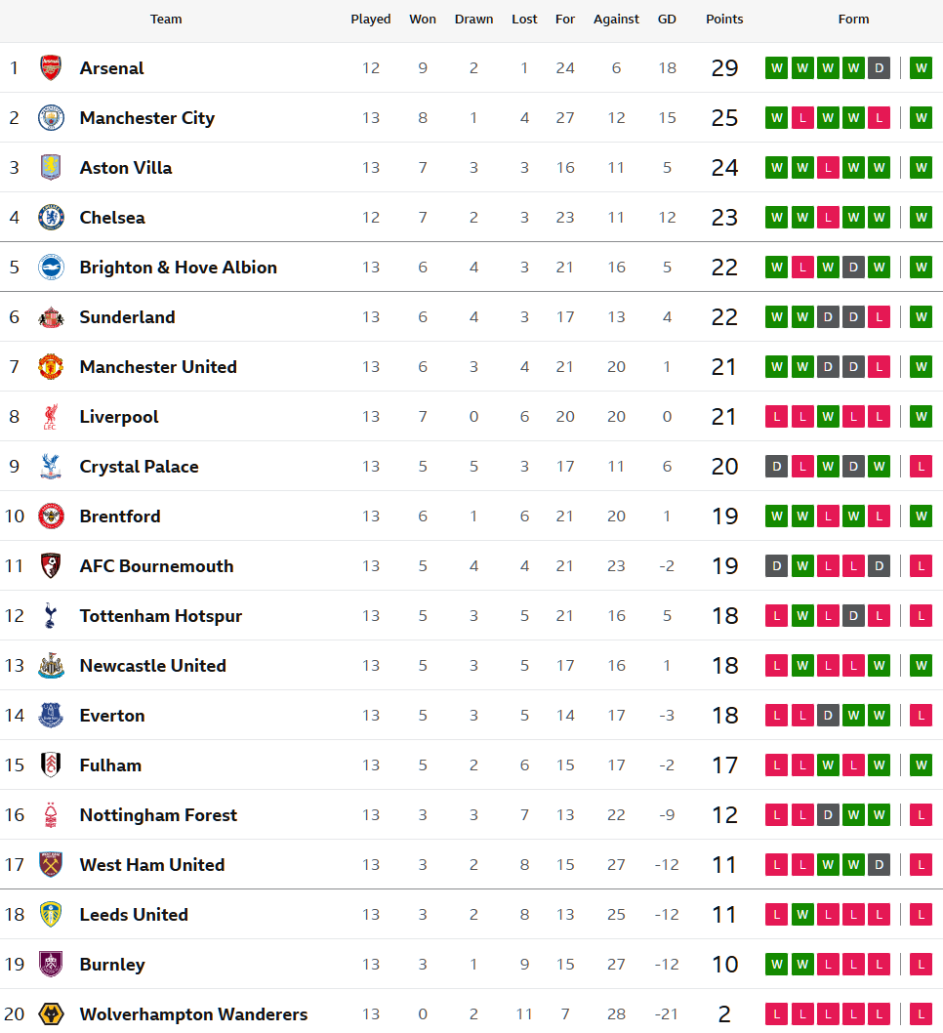Click the Leeds United club crest
The image size is (943, 1033).
coord(51,915)
